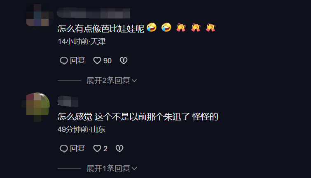Open the second commenter's blurred username
This screenshot has width=311, height=178.
click(68, 101)
